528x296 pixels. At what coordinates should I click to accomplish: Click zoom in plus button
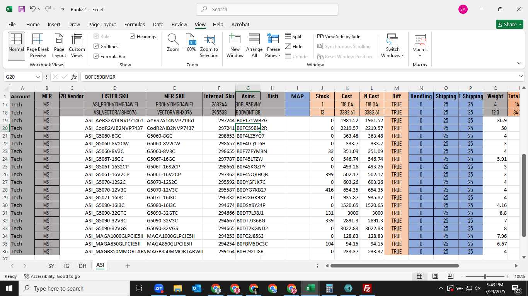click(508, 276)
